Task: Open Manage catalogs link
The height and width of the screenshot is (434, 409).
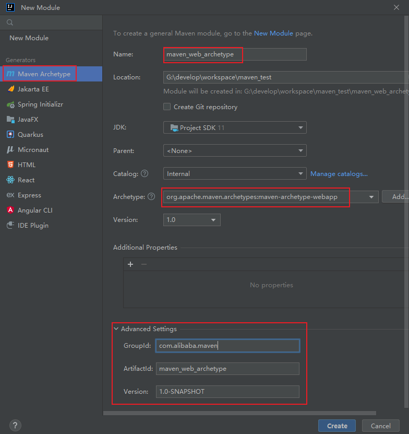Action: (x=339, y=174)
